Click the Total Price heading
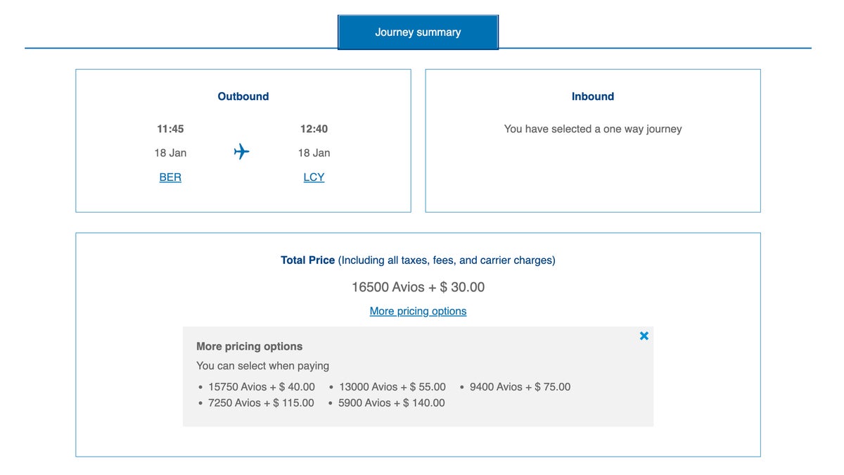The width and height of the screenshot is (844, 475). pos(307,260)
